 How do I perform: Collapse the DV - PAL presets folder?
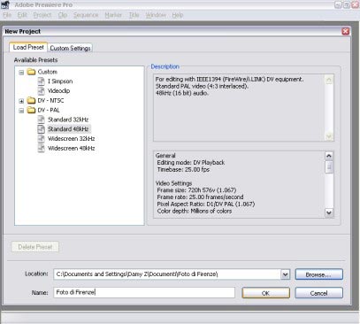21,111
